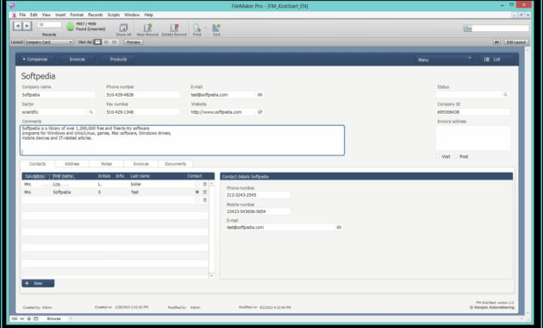Toggle status toolbar icon at bottom
The height and width of the screenshot is (328, 543).
36,319
